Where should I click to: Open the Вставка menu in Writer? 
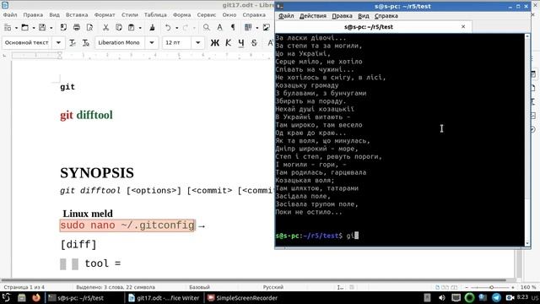pos(77,15)
